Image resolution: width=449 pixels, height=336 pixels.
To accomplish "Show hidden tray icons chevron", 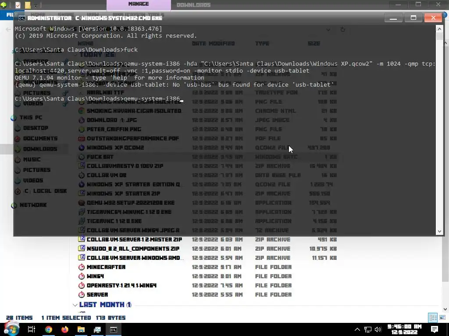I will 357,329.
